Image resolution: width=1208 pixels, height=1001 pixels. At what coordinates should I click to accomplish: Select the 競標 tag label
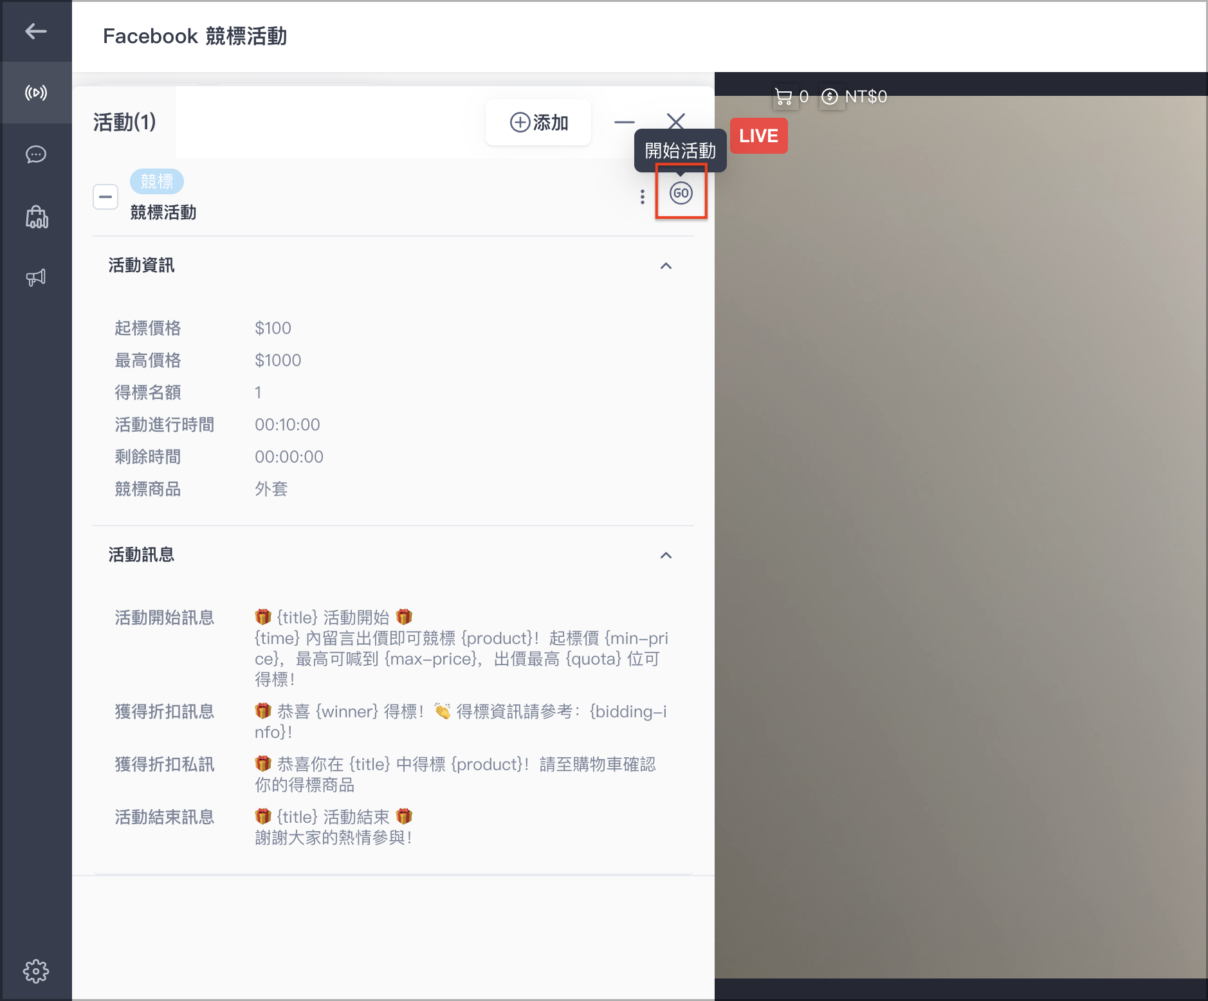click(x=157, y=181)
